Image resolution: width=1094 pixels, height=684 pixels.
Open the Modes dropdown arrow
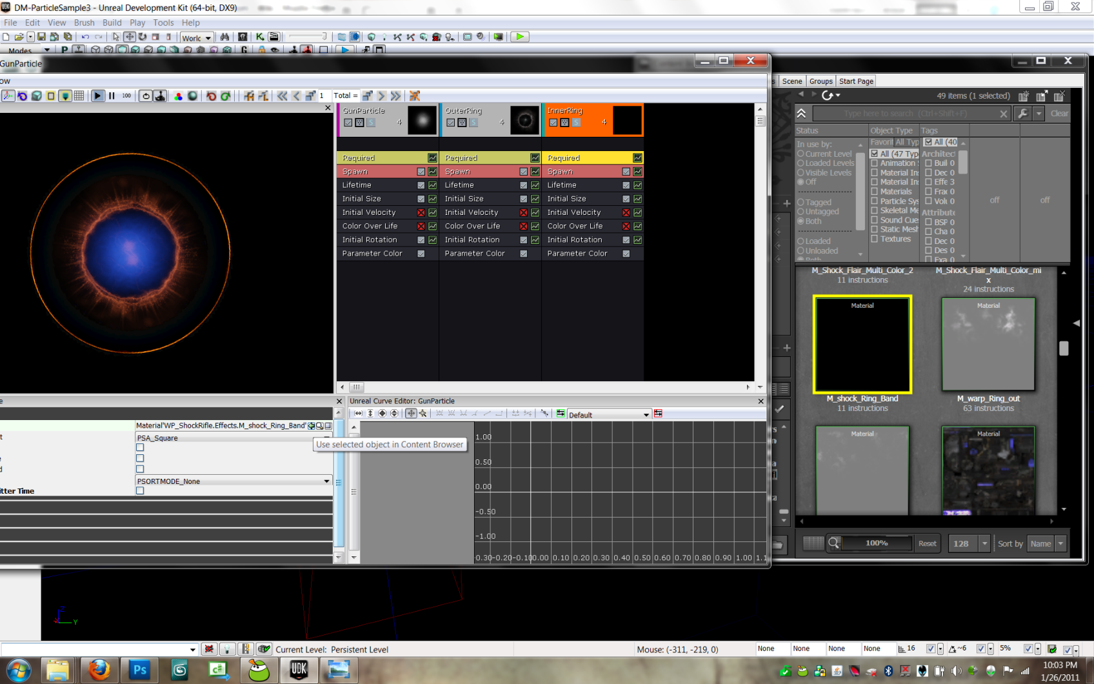[46, 50]
